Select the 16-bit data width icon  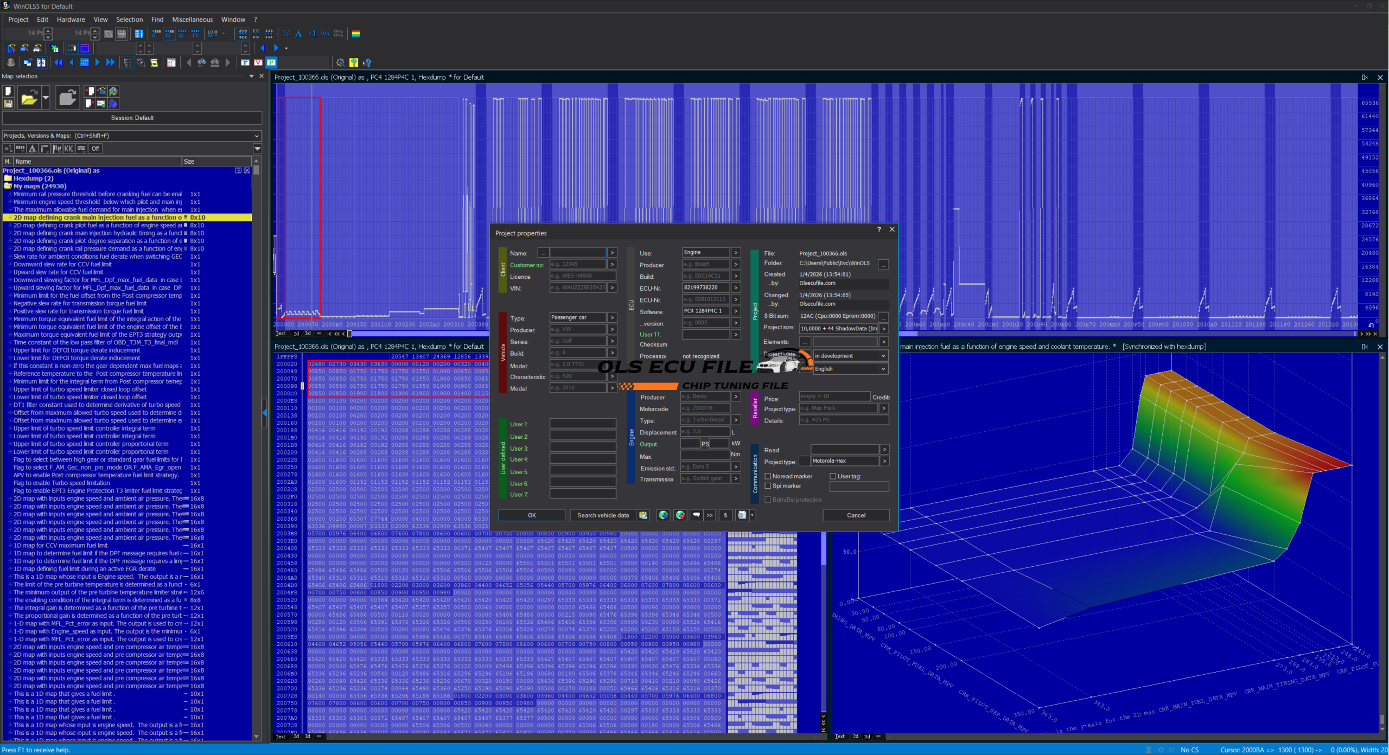click(x=169, y=34)
